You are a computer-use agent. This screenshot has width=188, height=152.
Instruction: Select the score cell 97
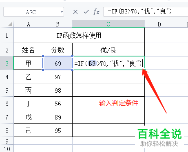58,77
